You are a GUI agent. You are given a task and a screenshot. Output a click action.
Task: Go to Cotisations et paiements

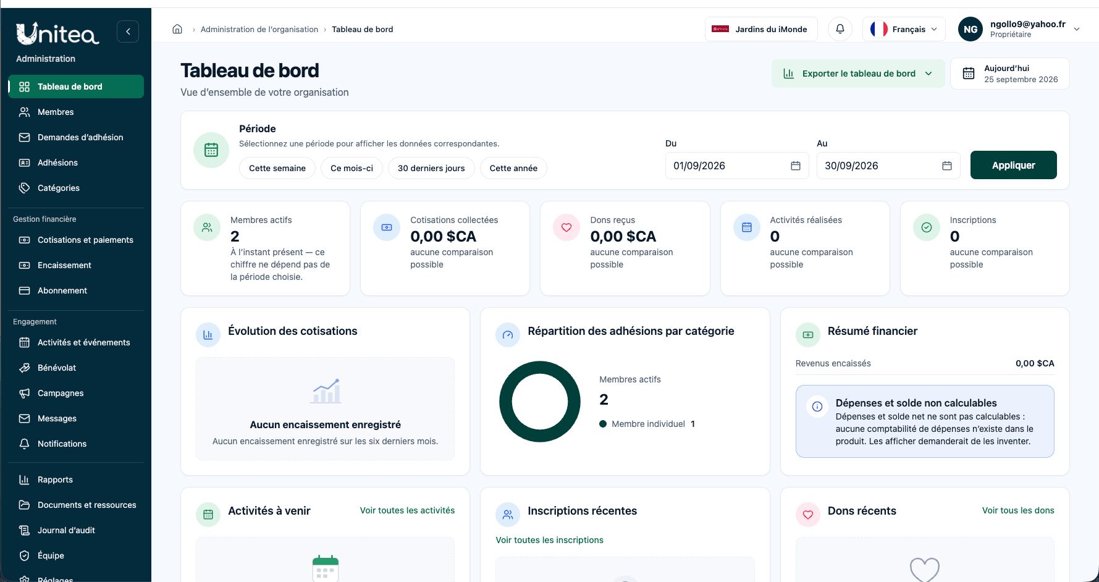pos(76,240)
